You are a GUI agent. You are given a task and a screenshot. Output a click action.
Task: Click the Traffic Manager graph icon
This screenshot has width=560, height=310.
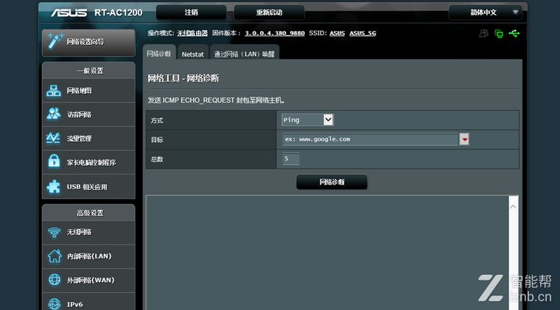(54, 138)
